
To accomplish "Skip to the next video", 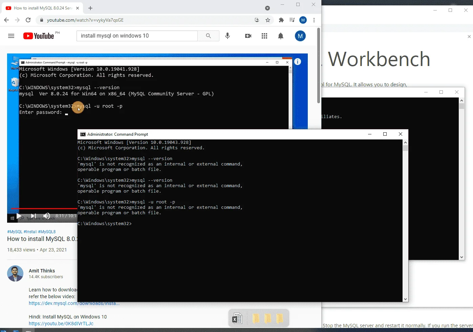I will [x=33, y=216].
